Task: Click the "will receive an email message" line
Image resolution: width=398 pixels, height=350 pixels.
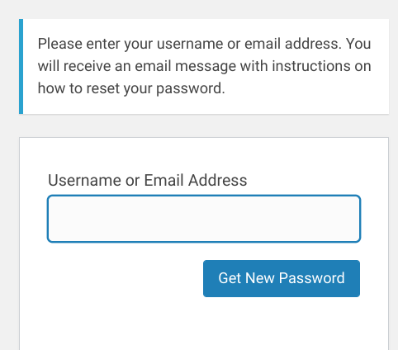Action: pyautogui.click(x=137, y=66)
